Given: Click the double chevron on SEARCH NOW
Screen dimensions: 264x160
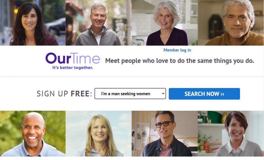Looking at the screenshot, I should point(222,94).
